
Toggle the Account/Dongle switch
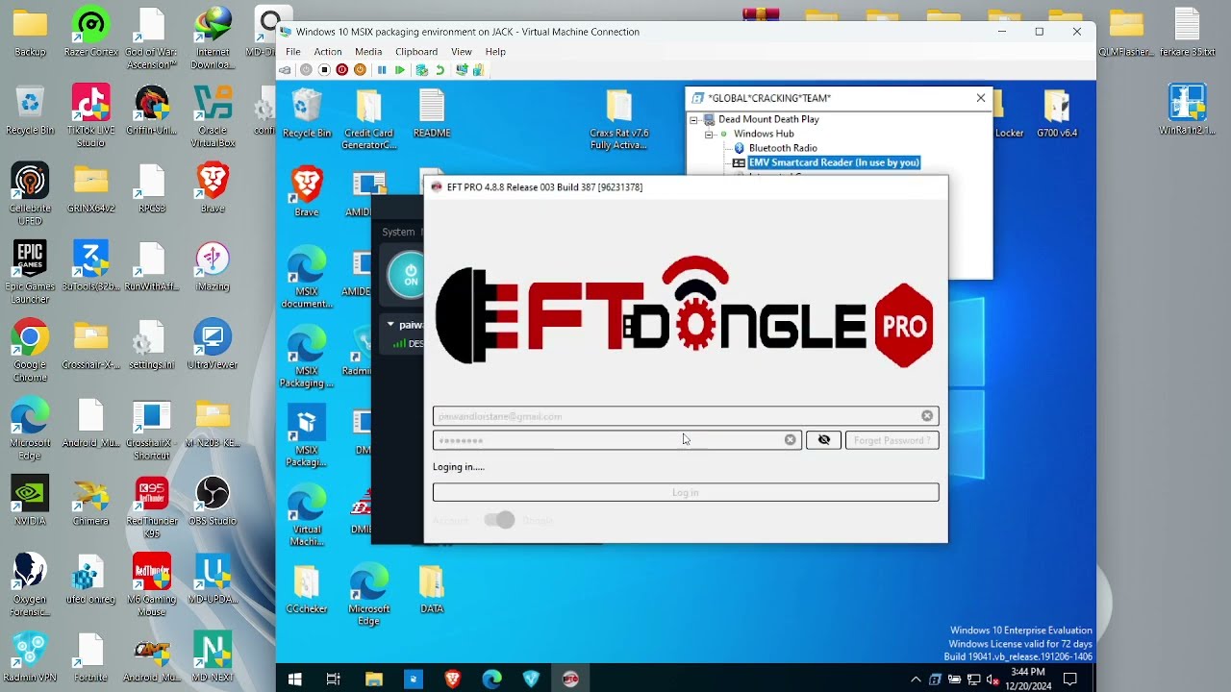coord(500,520)
